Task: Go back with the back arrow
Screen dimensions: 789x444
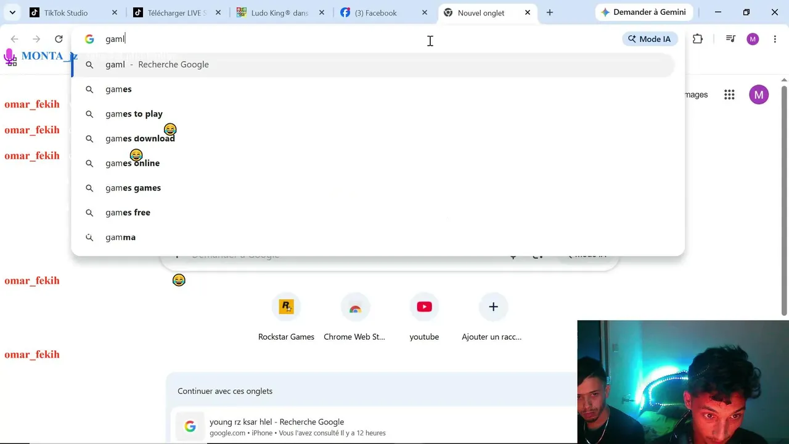Action: (15, 39)
